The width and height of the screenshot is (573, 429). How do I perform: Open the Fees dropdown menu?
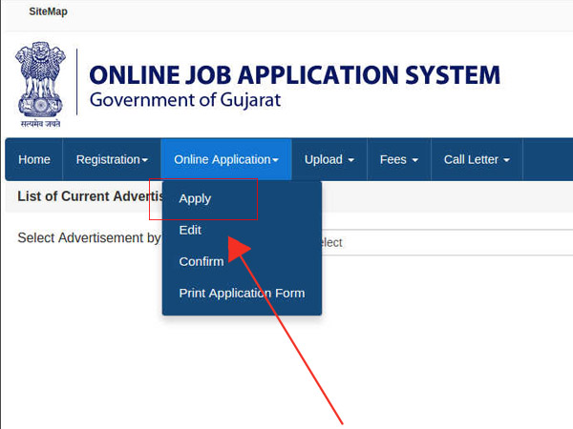[399, 159]
